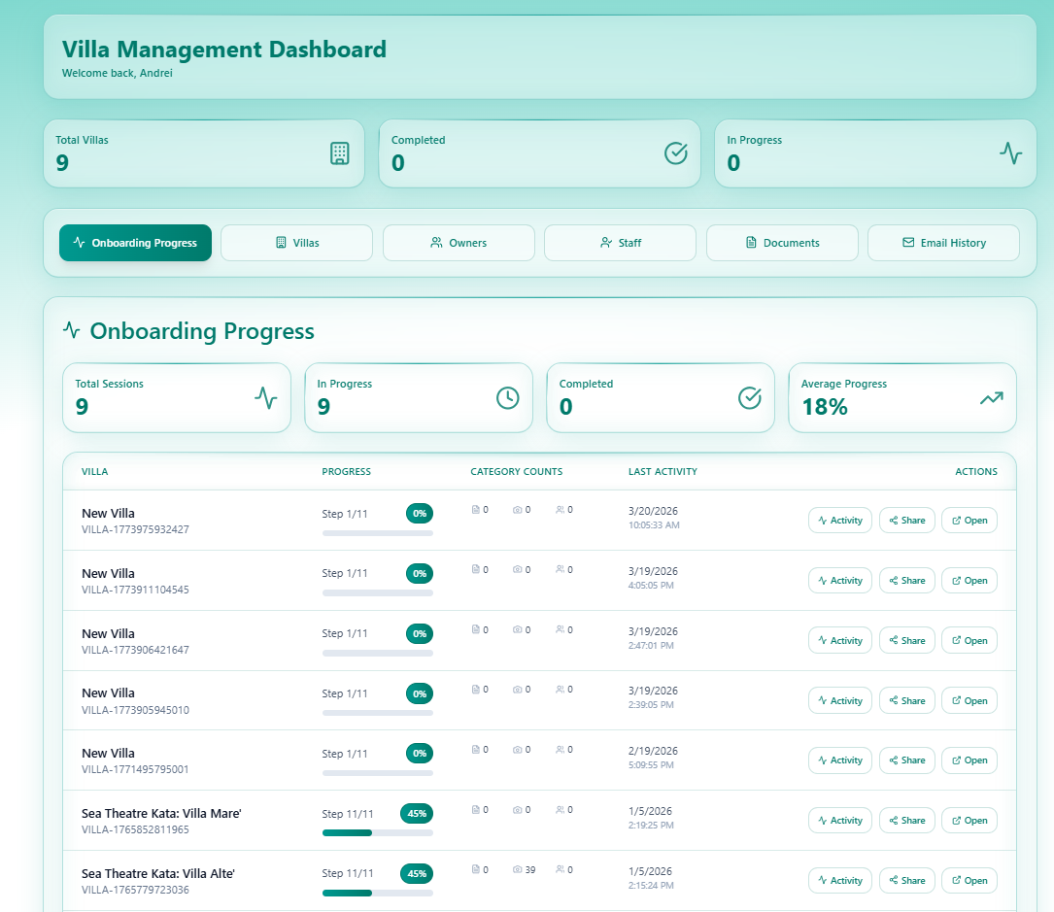The height and width of the screenshot is (912, 1054).
Task: Click the Villa Management Dashboard title
Action: (x=223, y=50)
